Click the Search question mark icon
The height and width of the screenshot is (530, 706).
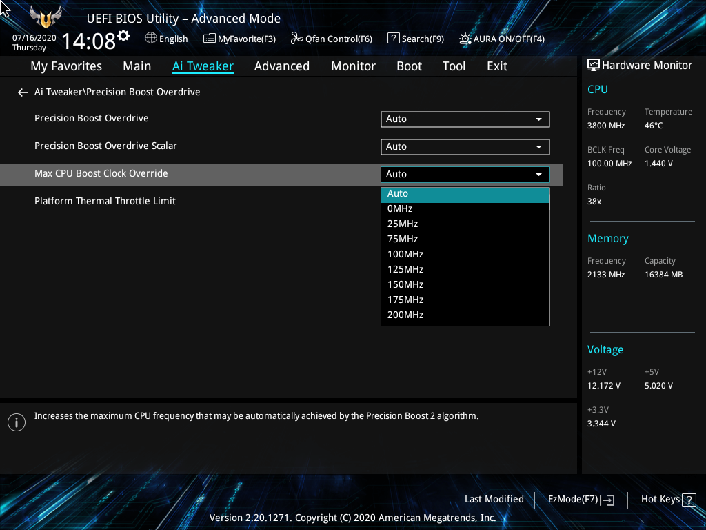pyautogui.click(x=394, y=39)
